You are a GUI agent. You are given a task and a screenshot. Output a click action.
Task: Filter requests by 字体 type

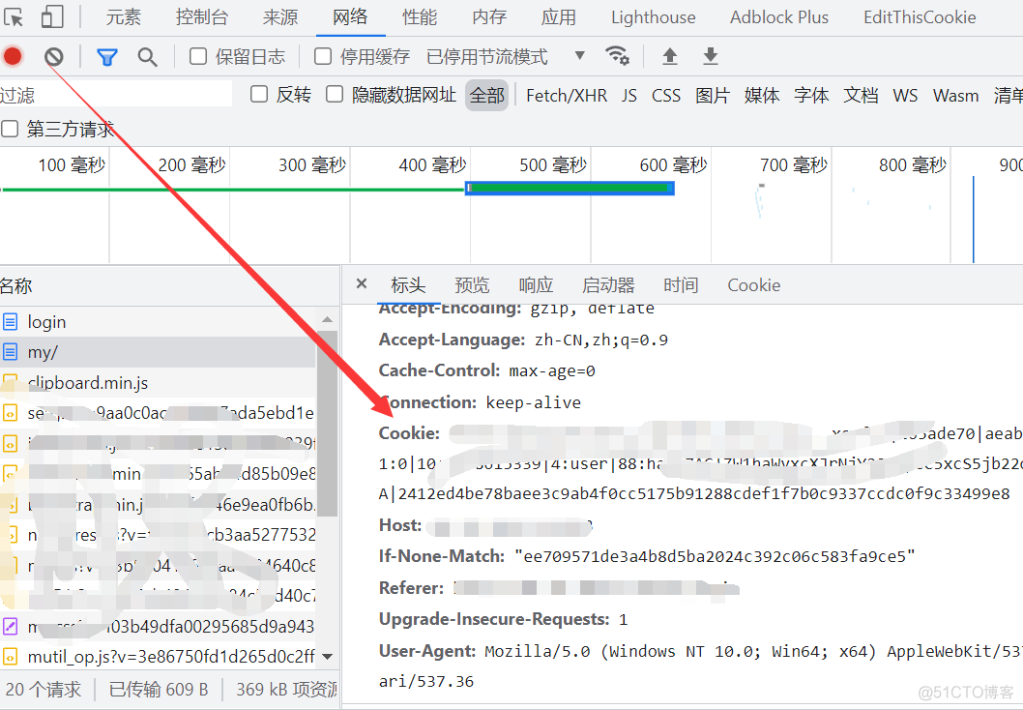pyautogui.click(x=811, y=95)
